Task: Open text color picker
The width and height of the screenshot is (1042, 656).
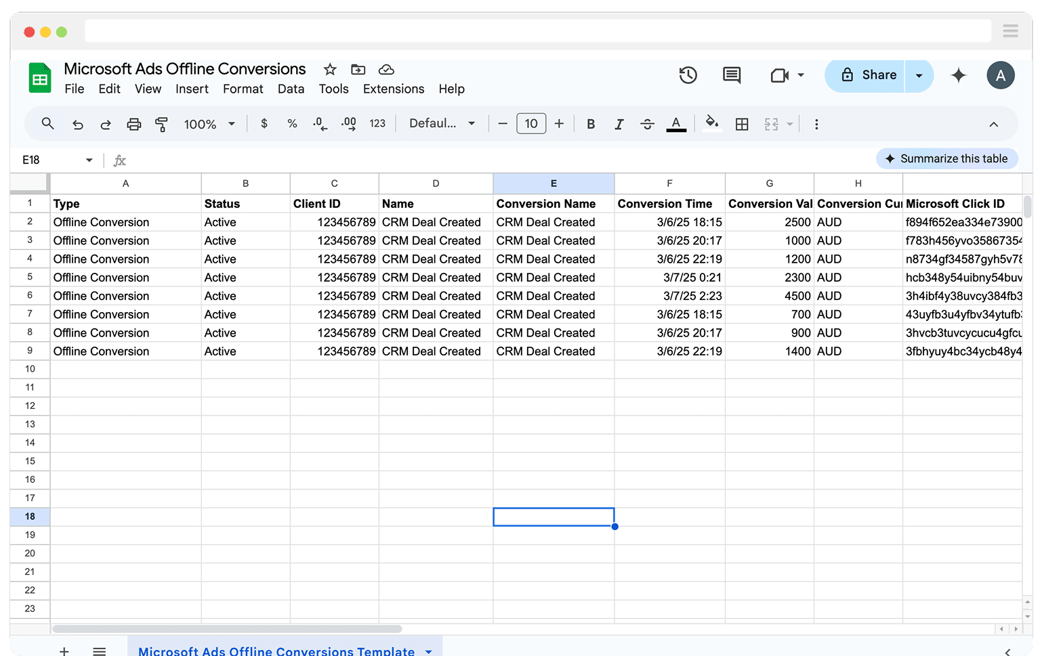Action: [676, 125]
